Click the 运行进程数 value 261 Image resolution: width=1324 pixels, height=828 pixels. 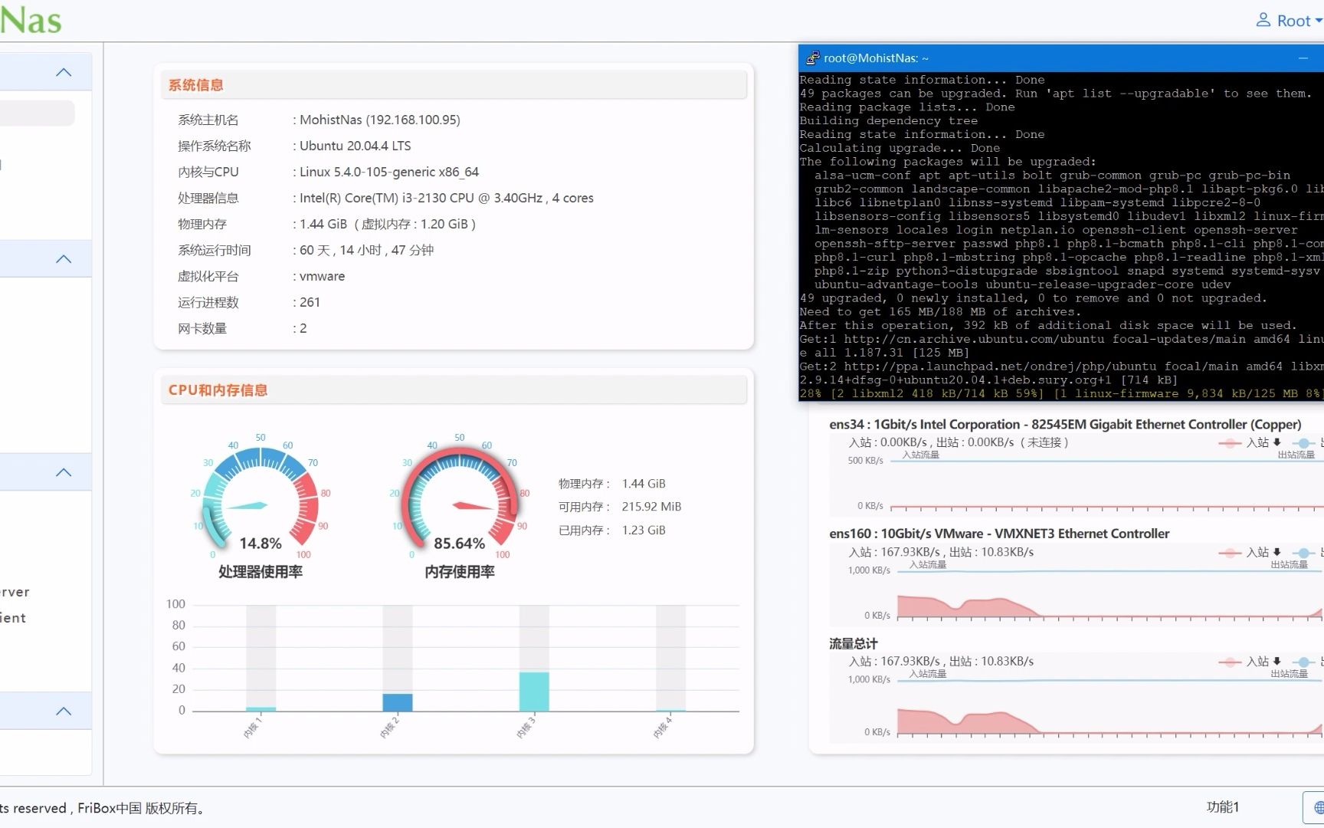point(310,302)
